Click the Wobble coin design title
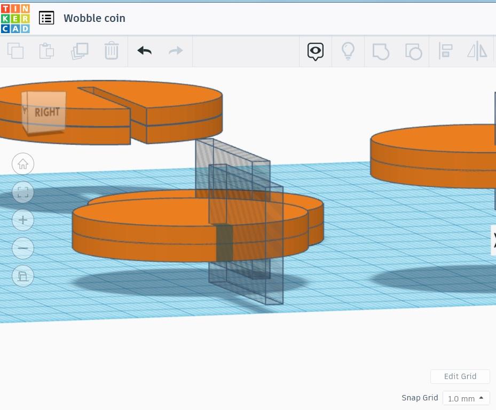This screenshot has width=496, height=410. [95, 18]
